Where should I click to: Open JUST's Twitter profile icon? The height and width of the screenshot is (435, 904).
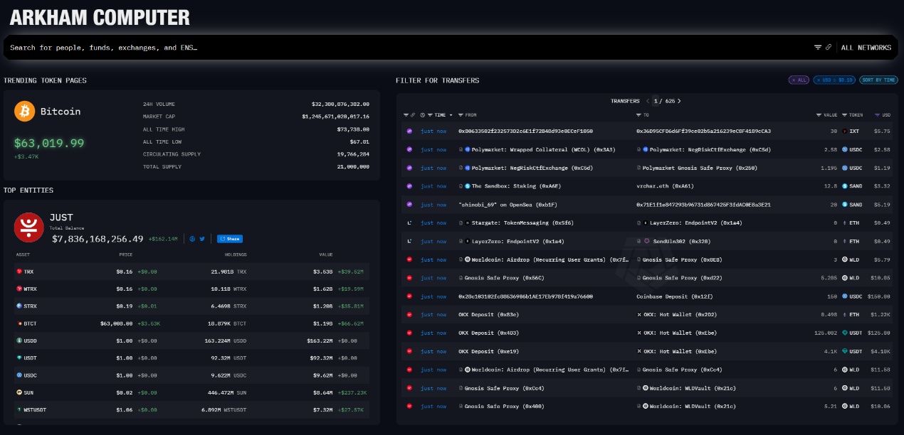coord(202,239)
